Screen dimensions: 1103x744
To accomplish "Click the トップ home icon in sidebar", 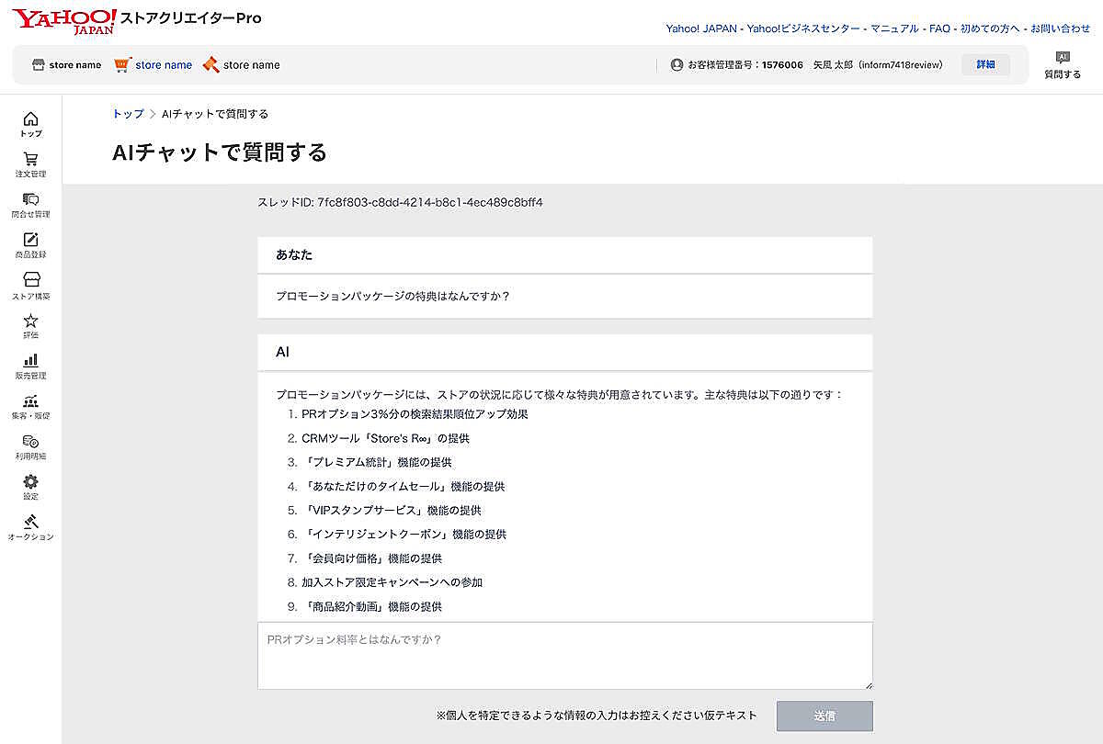I will [x=30, y=119].
